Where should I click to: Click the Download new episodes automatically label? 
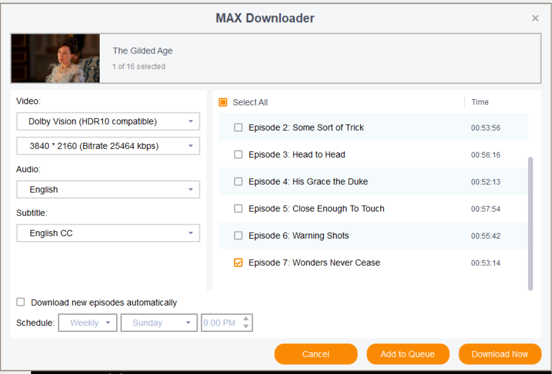point(104,302)
